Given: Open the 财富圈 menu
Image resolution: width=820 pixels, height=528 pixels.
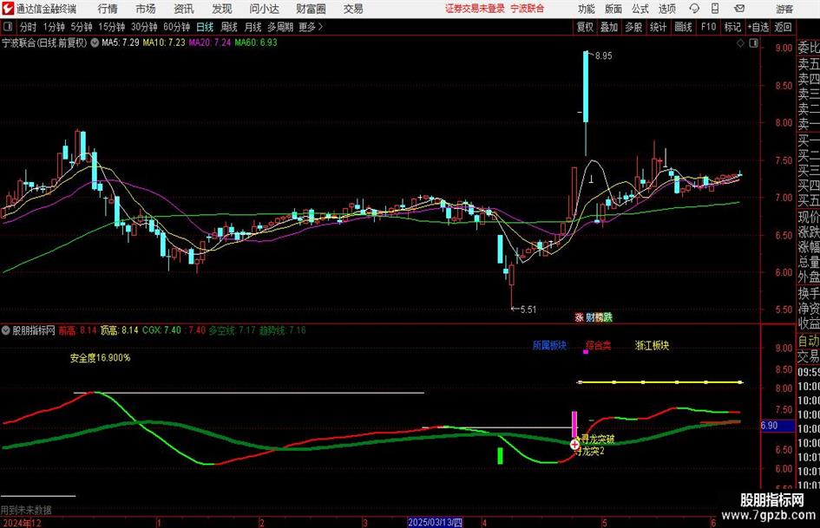Looking at the screenshot, I should pyautogui.click(x=312, y=9).
